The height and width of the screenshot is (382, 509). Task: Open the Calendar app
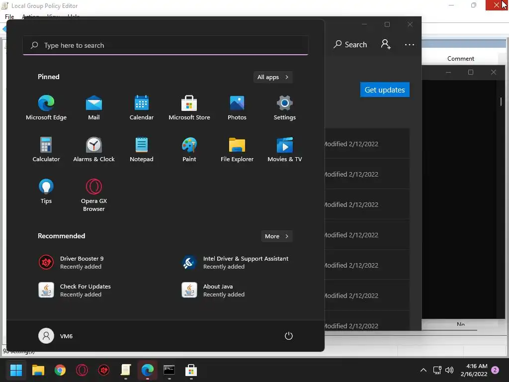[142, 108]
